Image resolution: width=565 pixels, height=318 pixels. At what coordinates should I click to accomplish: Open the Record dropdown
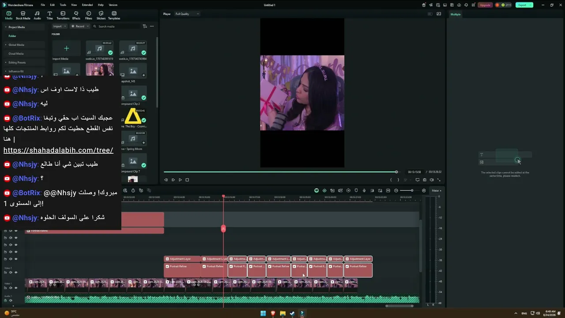tap(80, 26)
